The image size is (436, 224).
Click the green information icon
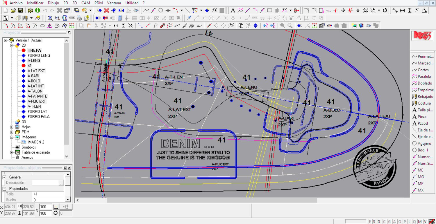37,10
